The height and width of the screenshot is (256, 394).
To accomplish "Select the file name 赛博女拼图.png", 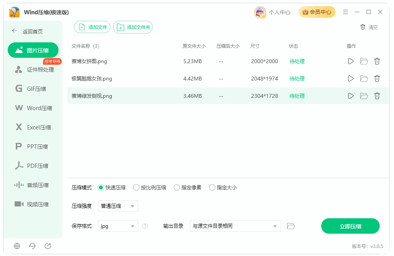I will pos(89,61).
